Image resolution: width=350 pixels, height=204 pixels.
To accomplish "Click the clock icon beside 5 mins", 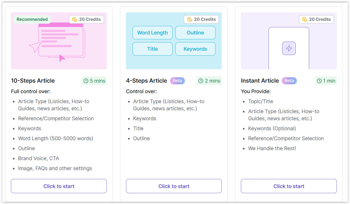I will tap(86, 81).
